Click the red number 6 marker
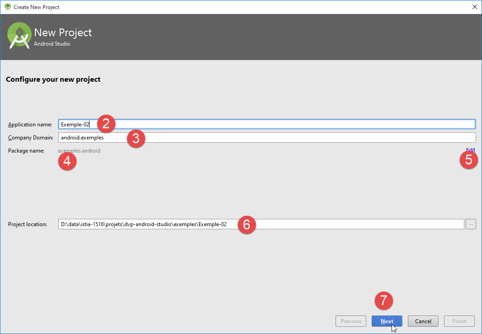 pyautogui.click(x=247, y=225)
